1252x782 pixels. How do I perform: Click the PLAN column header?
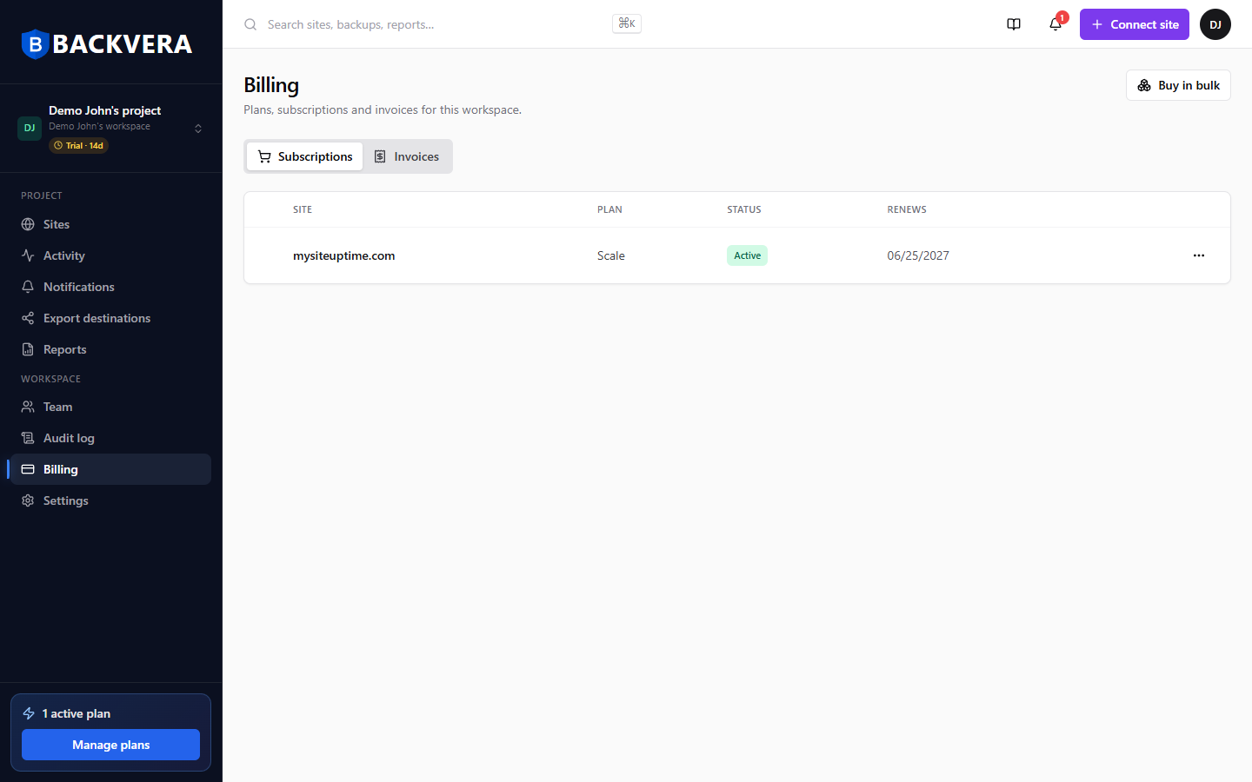pos(609,209)
